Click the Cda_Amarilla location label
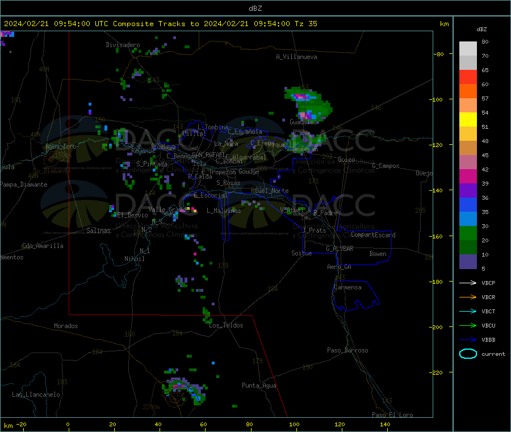 [x=43, y=246]
